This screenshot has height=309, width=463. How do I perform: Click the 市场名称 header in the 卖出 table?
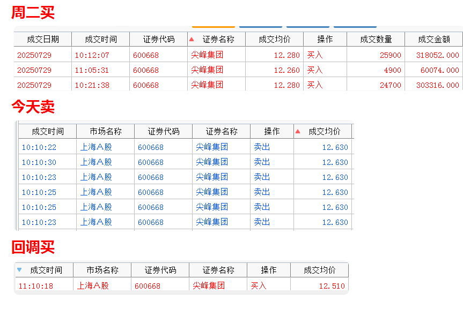[105, 131]
